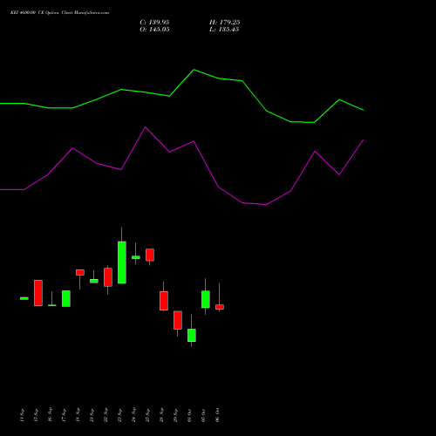Image resolution: width=436 pixels, height=436 pixels.
Task: Click the '22 Sep' date axis label
Action: pos(106,415)
